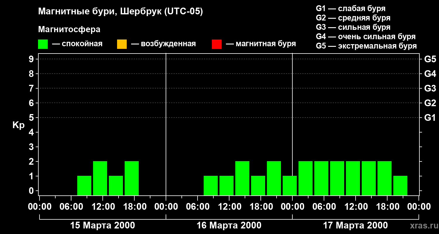Click the '16 Марта 2000' date label
Screen dimensions: 439x234
(229, 225)
